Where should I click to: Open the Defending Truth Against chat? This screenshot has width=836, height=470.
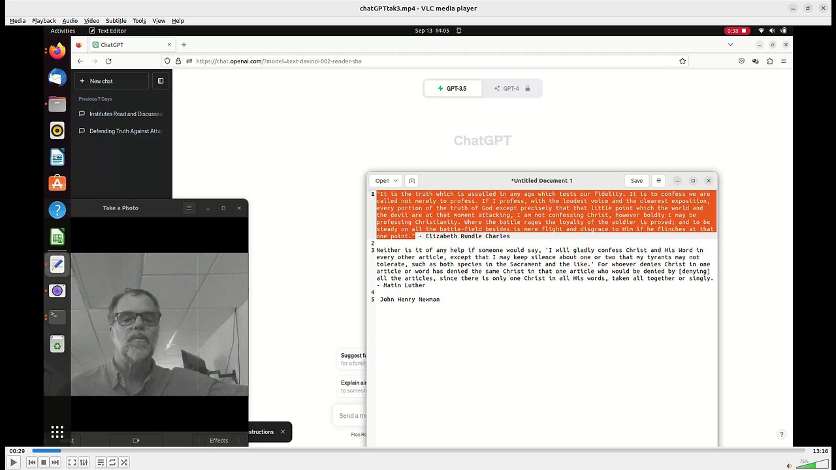(121, 131)
